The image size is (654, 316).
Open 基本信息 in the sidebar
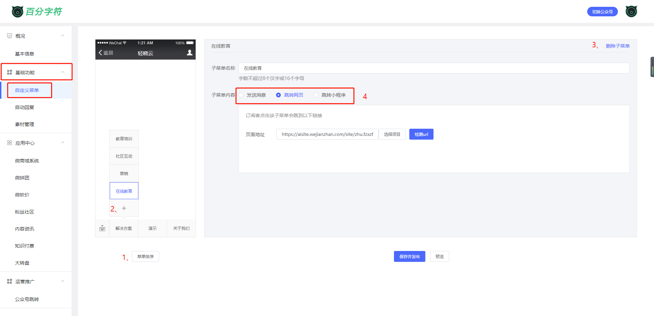click(25, 54)
